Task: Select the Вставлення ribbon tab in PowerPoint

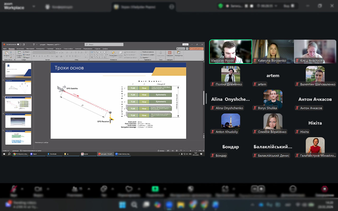Action: tap(20, 49)
